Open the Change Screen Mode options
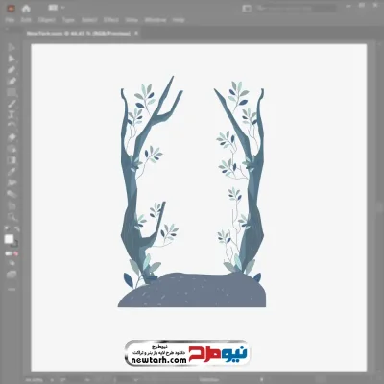 [12, 275]
